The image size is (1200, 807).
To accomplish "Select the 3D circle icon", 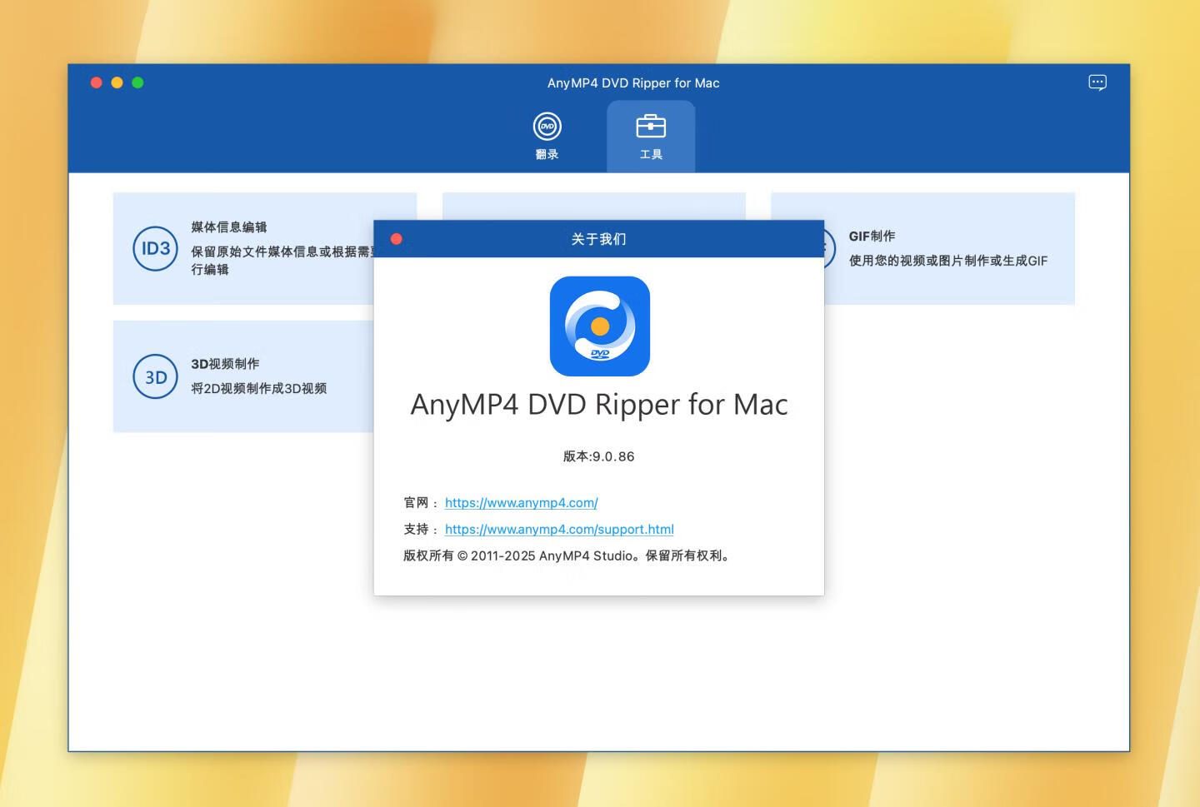I will 156,376.
